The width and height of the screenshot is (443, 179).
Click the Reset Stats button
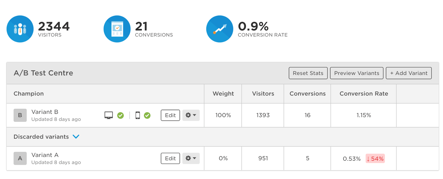coord(308,73)
